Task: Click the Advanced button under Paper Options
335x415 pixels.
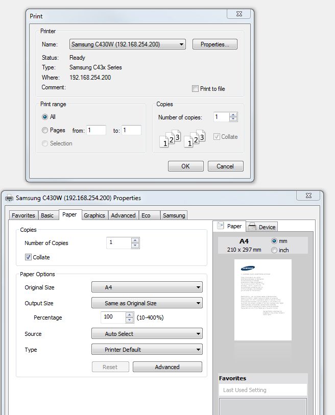Action: tap(167, 367)
